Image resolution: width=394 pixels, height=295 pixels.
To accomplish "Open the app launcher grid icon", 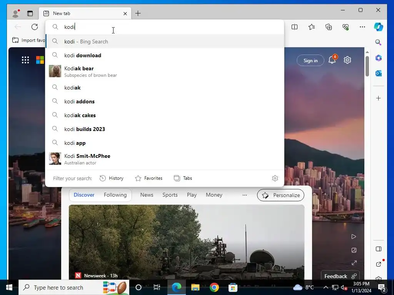I will [x=25, y=60].
